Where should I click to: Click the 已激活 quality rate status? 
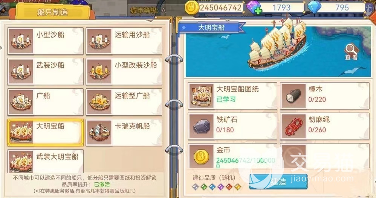point(102,184)
